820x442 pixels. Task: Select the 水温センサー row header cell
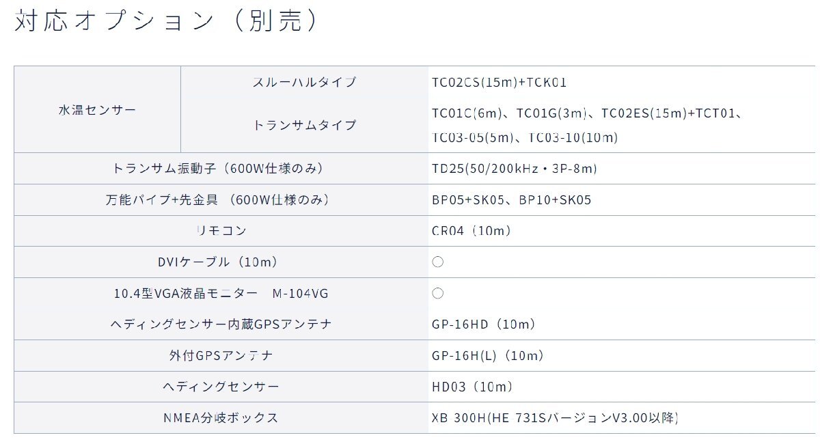pos(97,109)
